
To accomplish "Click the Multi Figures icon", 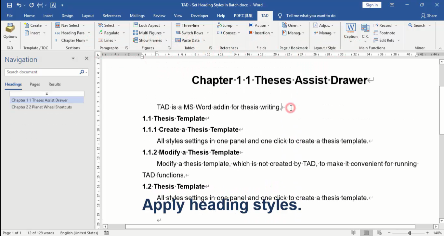I will pyautogui.click(x=135, y=33).
